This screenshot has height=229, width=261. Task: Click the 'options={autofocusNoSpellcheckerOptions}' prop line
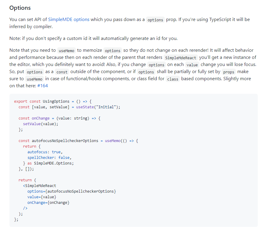point(71,191)
